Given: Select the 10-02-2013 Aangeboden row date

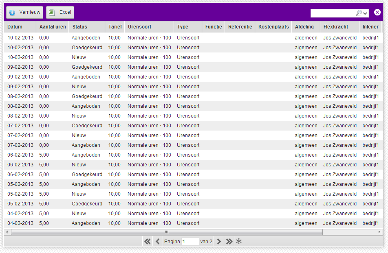Looking at the screenshot, I should (x=20, y=38).
